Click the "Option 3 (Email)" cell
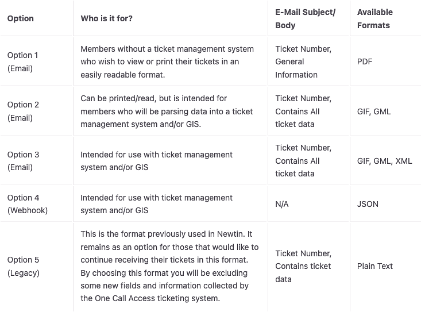 pyautogui.click(x=23, y=161)
